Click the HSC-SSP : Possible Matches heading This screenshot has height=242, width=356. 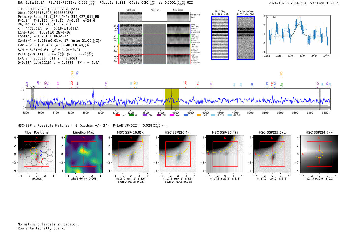pyautogui.click(x=63, y=126)
